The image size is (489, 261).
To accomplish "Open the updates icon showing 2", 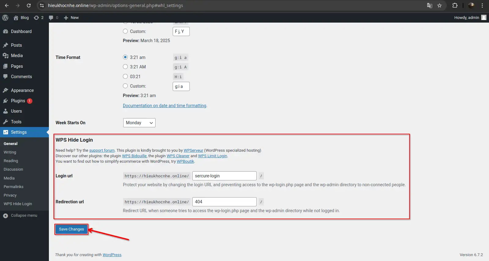I will point(36,18).
